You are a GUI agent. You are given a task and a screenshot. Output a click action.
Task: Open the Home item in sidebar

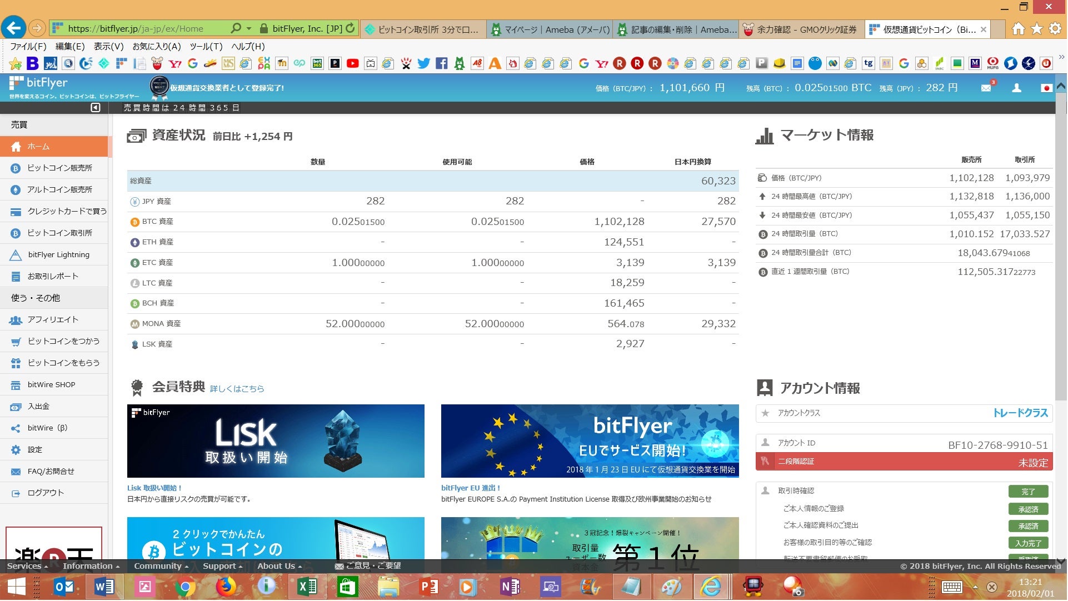tap(54, 147)
